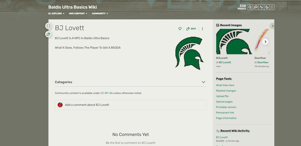Collapse the right rail with arrow button
The width and height of the screenshot is (301, 146).
click(273, 26)
